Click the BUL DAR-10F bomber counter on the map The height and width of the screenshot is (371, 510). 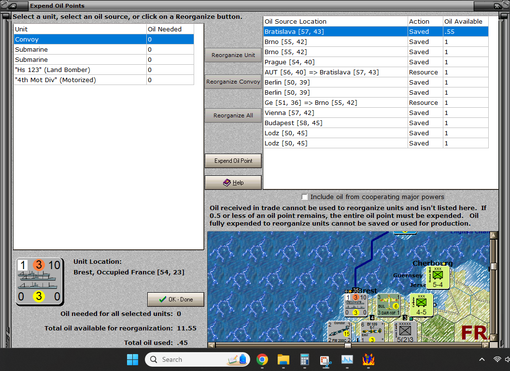(x=388, y=305)
